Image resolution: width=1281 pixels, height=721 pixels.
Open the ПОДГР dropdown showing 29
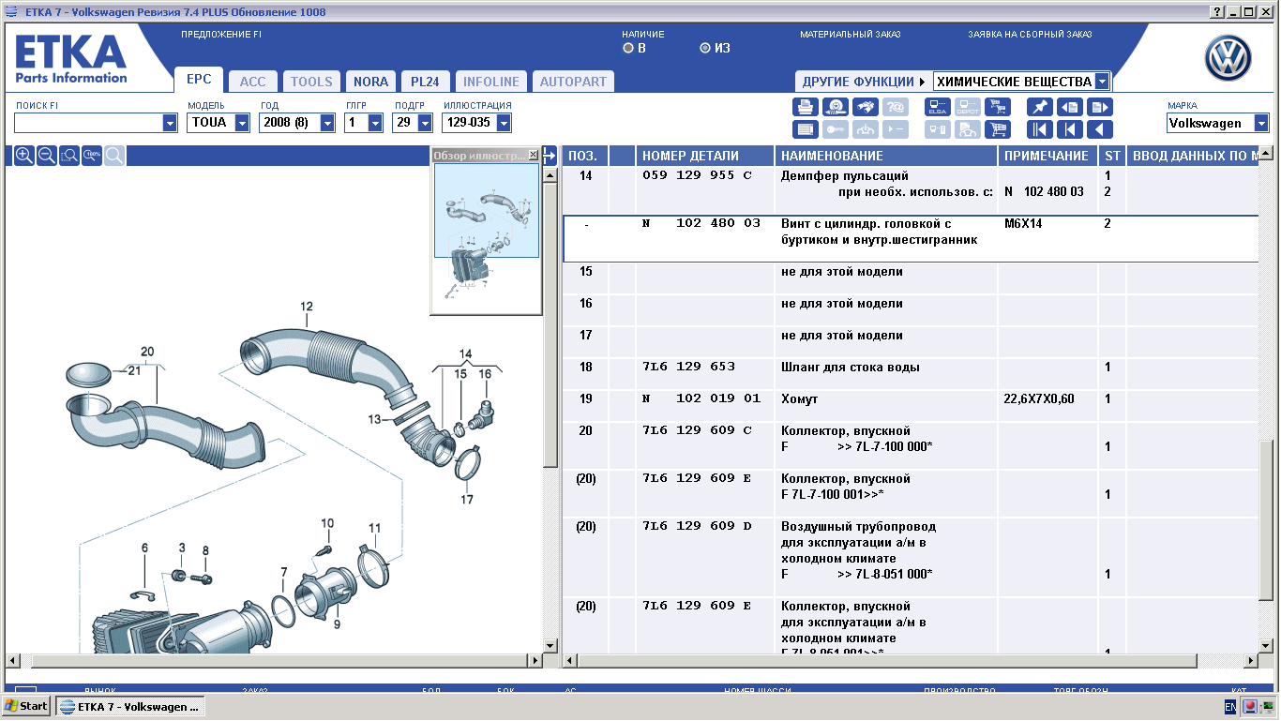(426, 123)
